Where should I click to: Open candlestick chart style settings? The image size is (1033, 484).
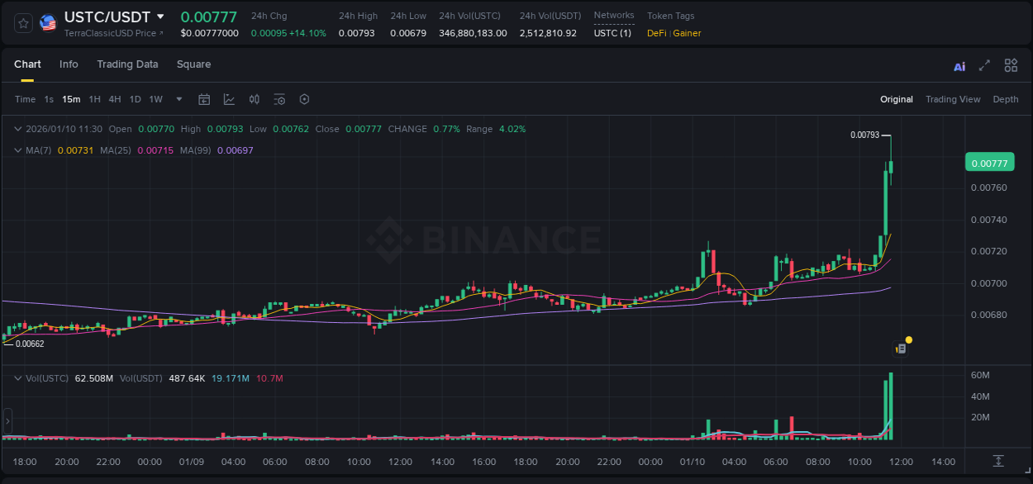point(254,99)
